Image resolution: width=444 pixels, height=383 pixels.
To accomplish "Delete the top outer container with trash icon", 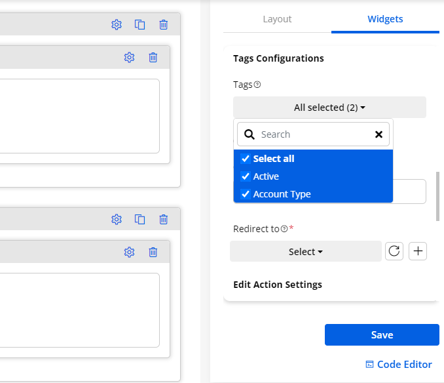I will pos(164,25).
